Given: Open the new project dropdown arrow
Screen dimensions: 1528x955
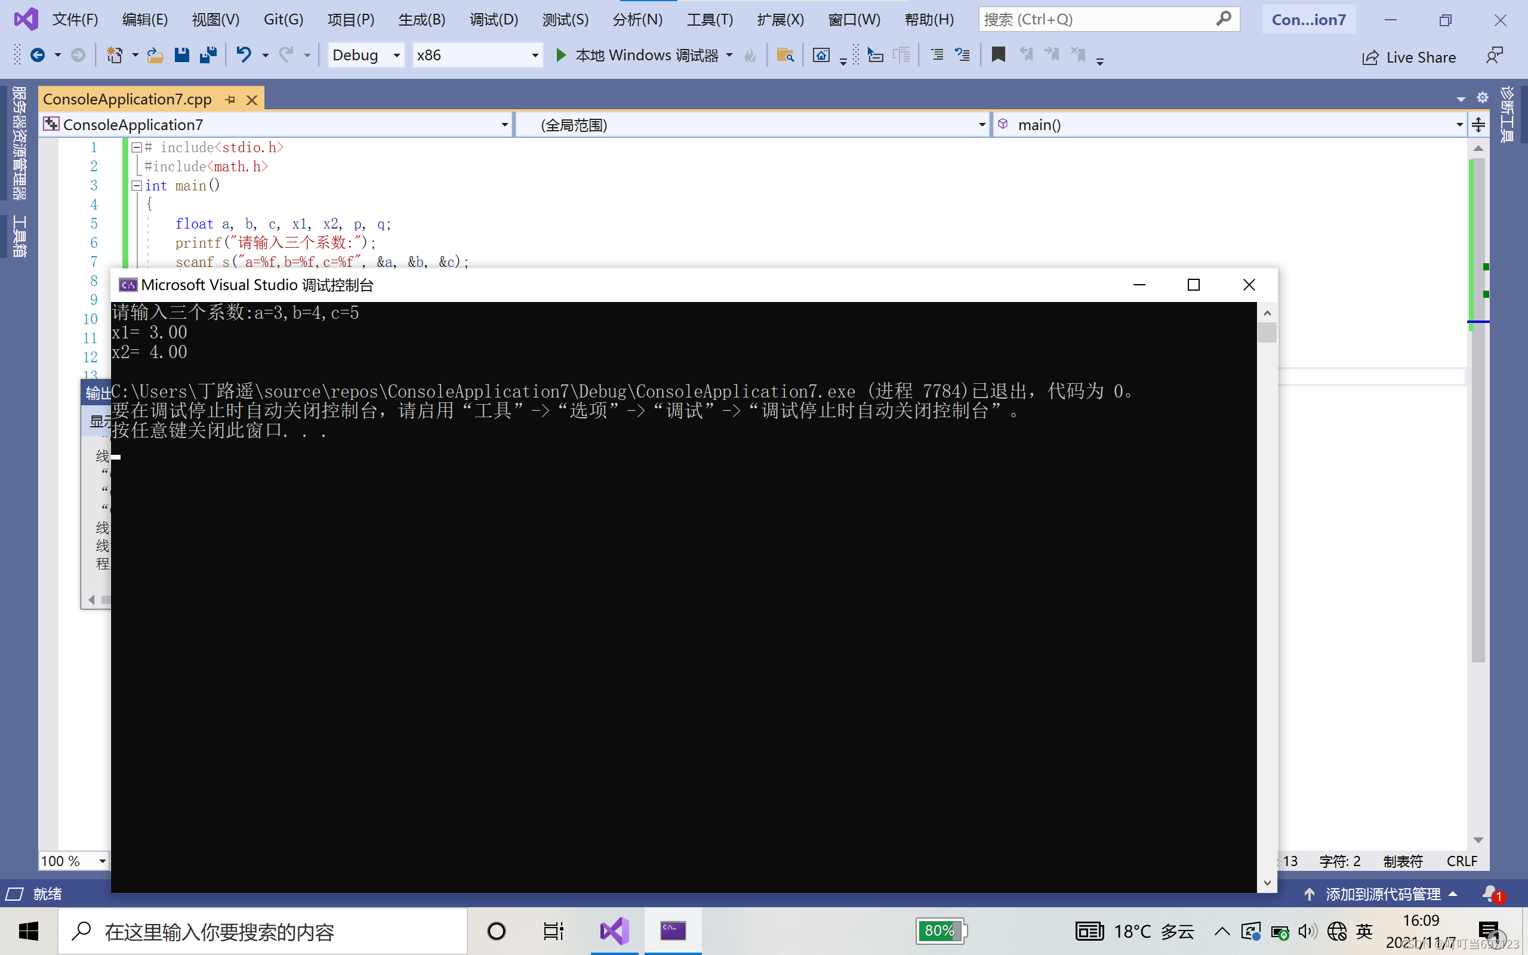Looking at the screenshot, I should click(135, 56).
